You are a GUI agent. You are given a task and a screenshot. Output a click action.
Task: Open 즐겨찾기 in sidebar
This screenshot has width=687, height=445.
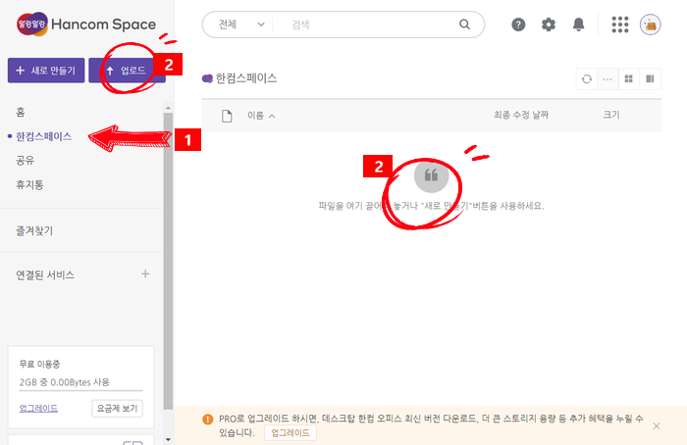tap(34, 230)
